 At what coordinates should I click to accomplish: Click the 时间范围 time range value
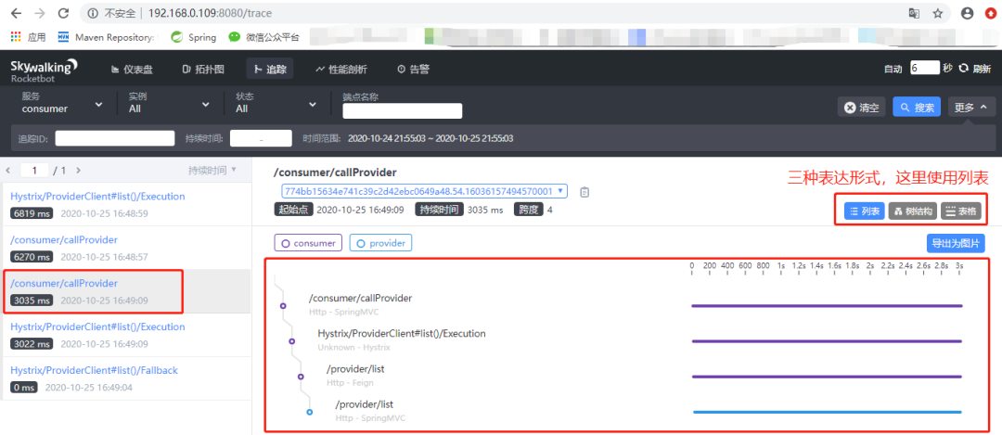coord(430,138)
